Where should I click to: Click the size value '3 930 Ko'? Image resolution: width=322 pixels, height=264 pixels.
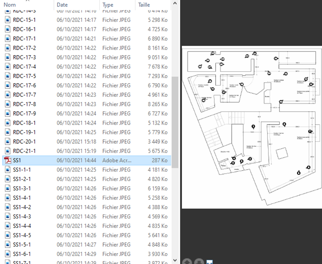[x=158, y=254]
